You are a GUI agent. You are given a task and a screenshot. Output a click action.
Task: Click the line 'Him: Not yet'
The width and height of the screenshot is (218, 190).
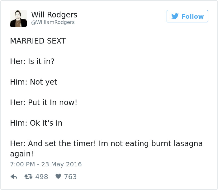pos(34,82)
